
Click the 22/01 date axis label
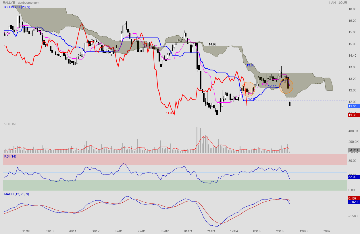[x=142, y=231]
